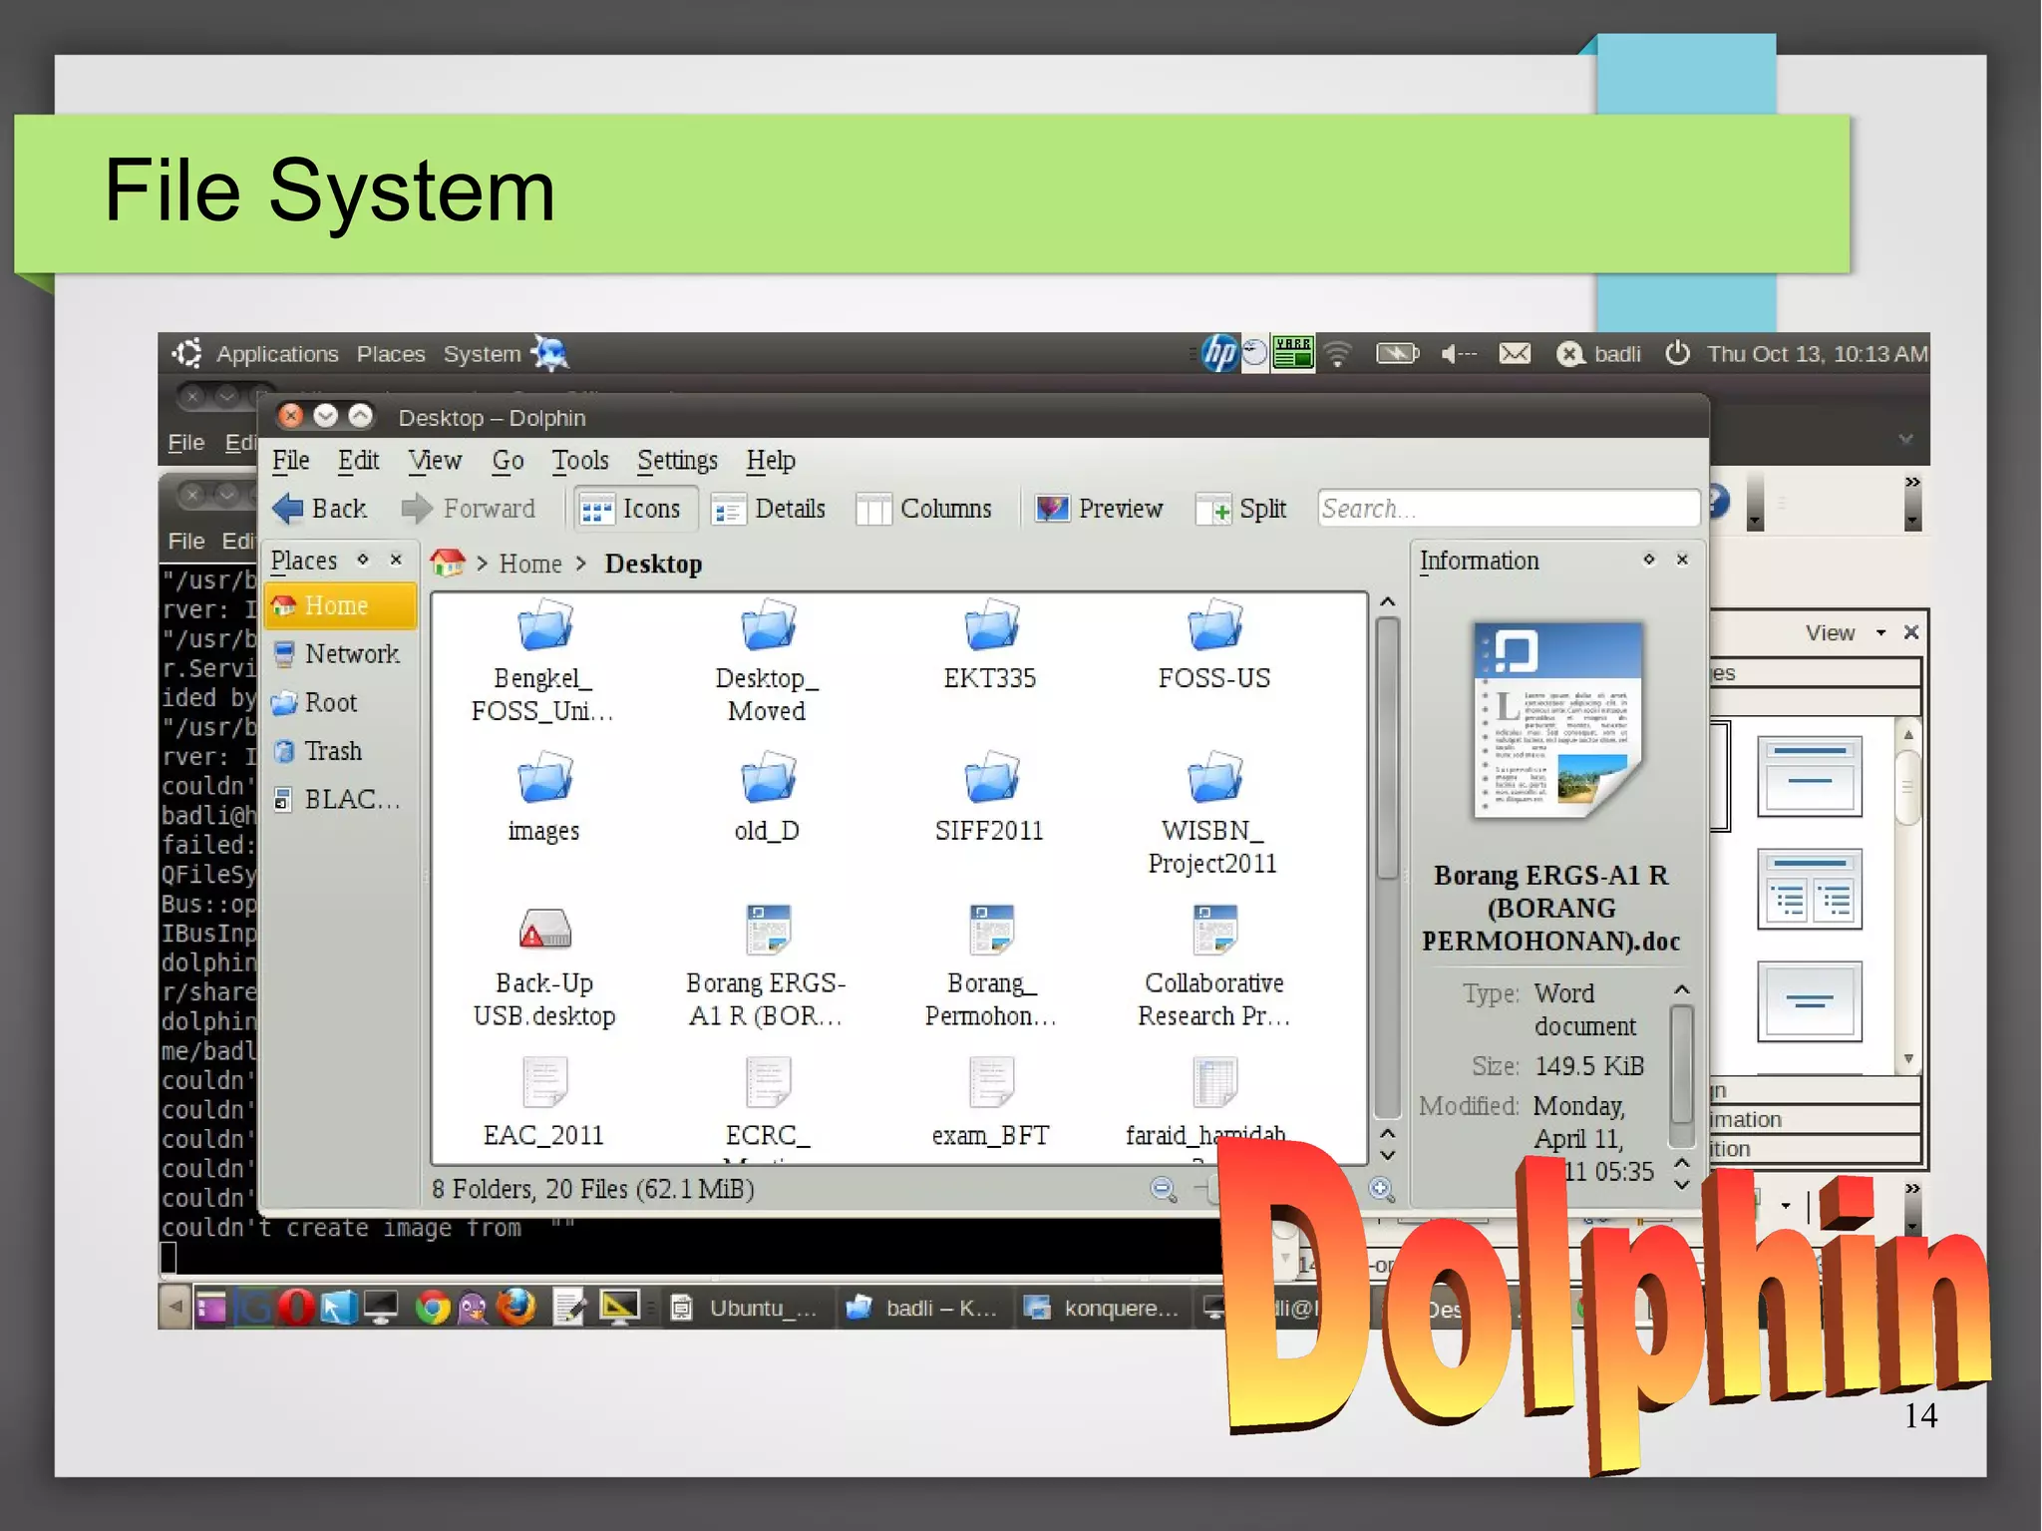Select Network in Places panel
The height and width of the screenshot is (1531, 2042).
click(x=342, y=653)
